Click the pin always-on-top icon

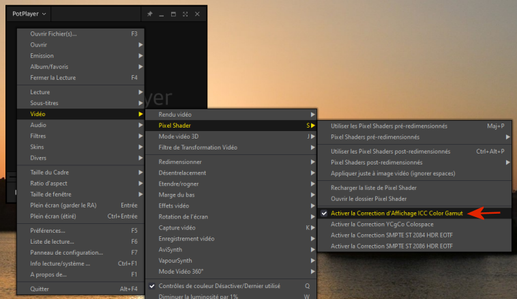(149, 14)
